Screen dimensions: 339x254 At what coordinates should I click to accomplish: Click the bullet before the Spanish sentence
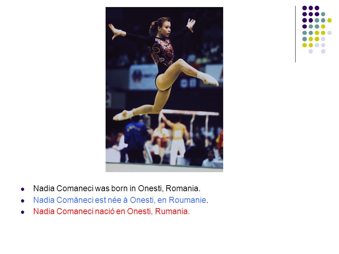click(23, 212)
